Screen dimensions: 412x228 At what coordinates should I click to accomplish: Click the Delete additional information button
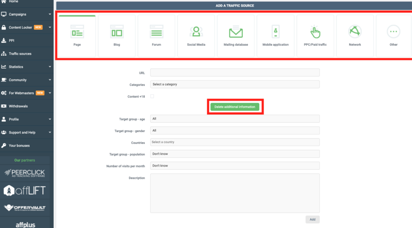pos(235,106)
